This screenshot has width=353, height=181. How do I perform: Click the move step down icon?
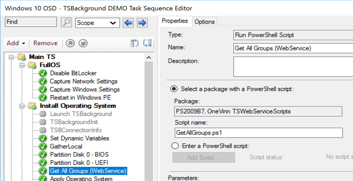tap(83, 43)
